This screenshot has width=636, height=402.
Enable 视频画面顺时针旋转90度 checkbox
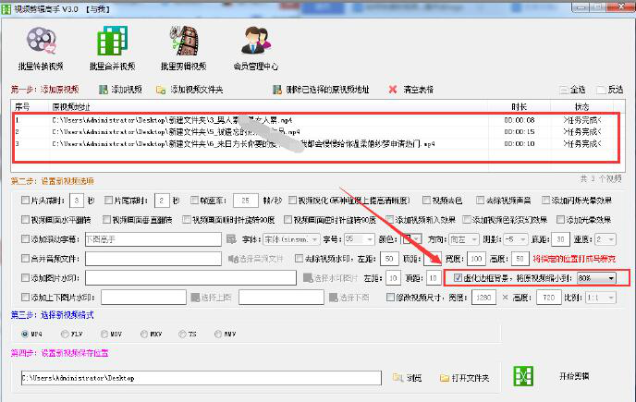pos(187,219)
